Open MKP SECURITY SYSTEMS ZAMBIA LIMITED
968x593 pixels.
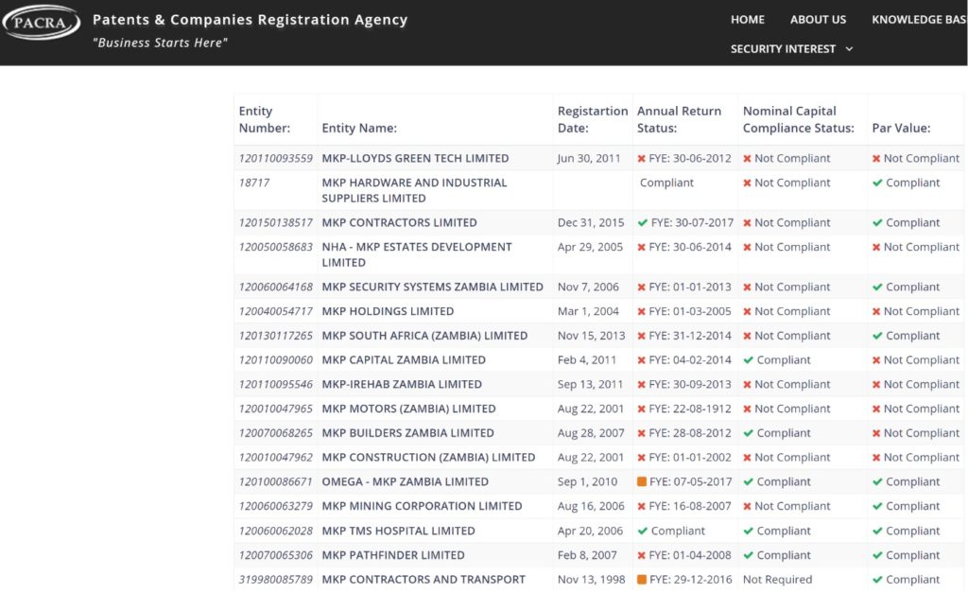coord(432,287)
